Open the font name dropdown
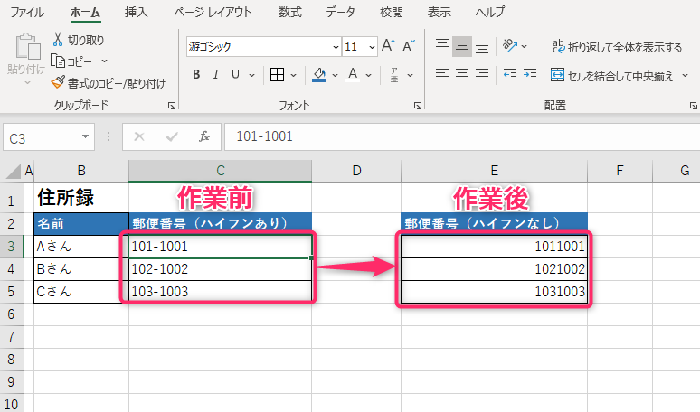This screenshot has height=412, width=700. [x=336, y=46]
